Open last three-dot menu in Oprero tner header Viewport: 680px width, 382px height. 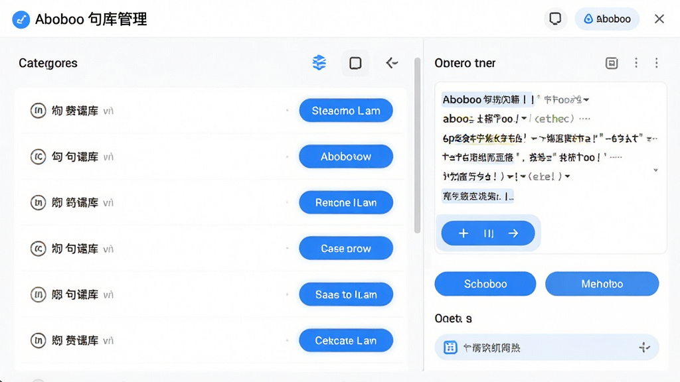pyautogui.click(x=657, y=63)
